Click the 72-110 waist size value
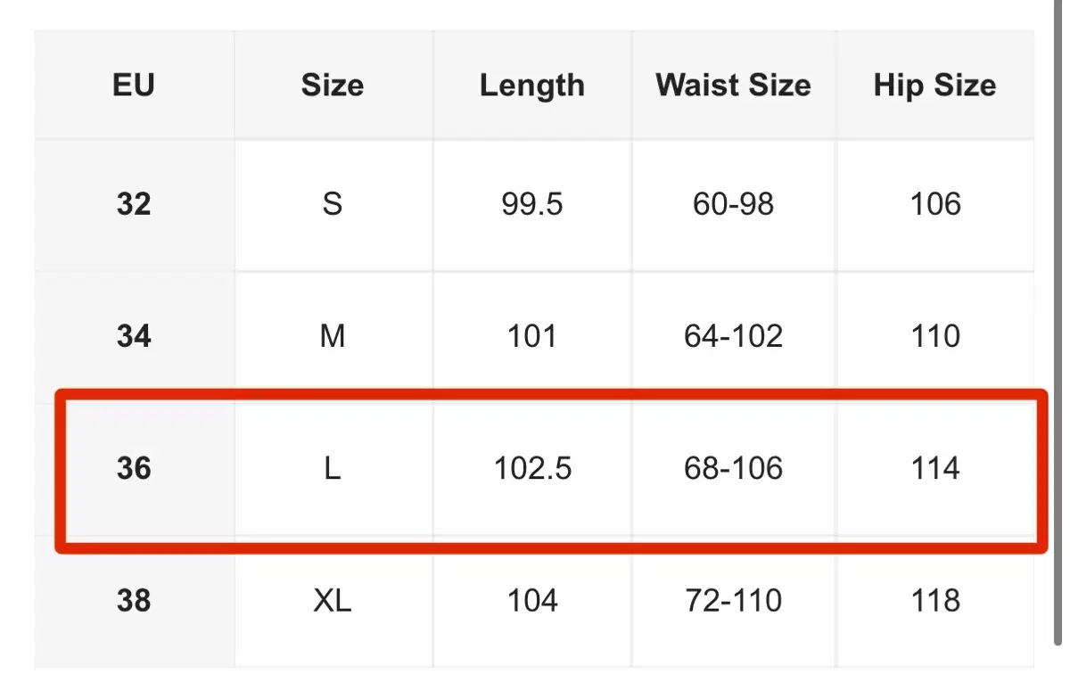The image size is (1070, 699). (733, 600)
